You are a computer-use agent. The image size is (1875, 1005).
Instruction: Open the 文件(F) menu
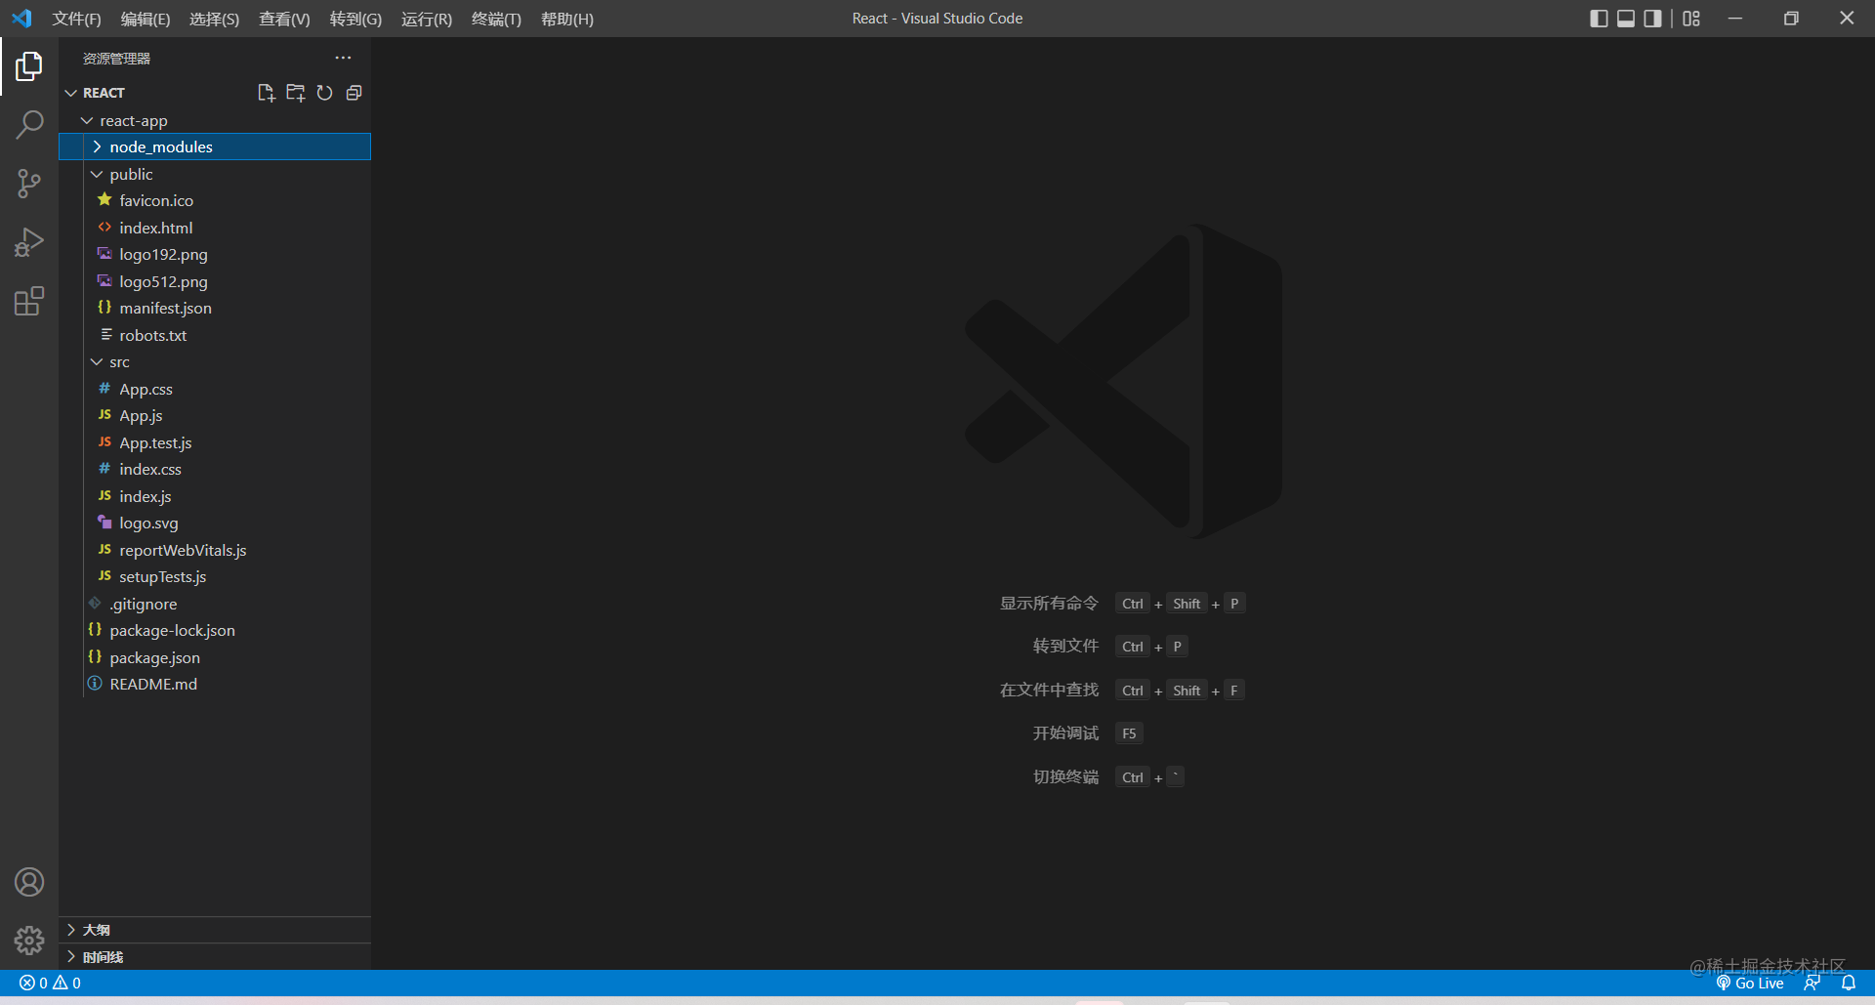point(76,19)
